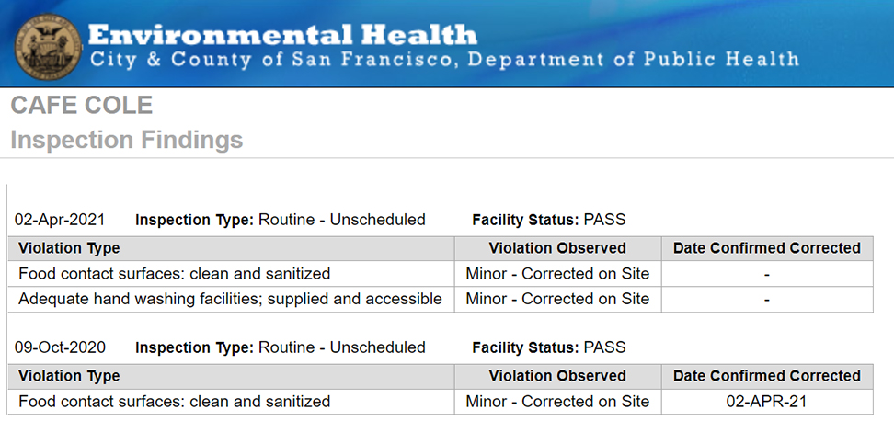Click the Department of Public Health subtitle
This screenshot has height=421, width=894.
(x=444, y=60)
